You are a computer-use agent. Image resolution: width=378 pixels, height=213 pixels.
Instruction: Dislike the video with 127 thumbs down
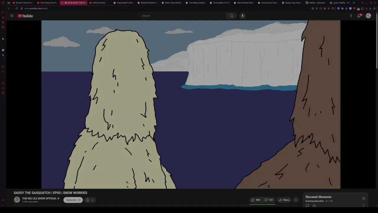[x=269, y=200]
